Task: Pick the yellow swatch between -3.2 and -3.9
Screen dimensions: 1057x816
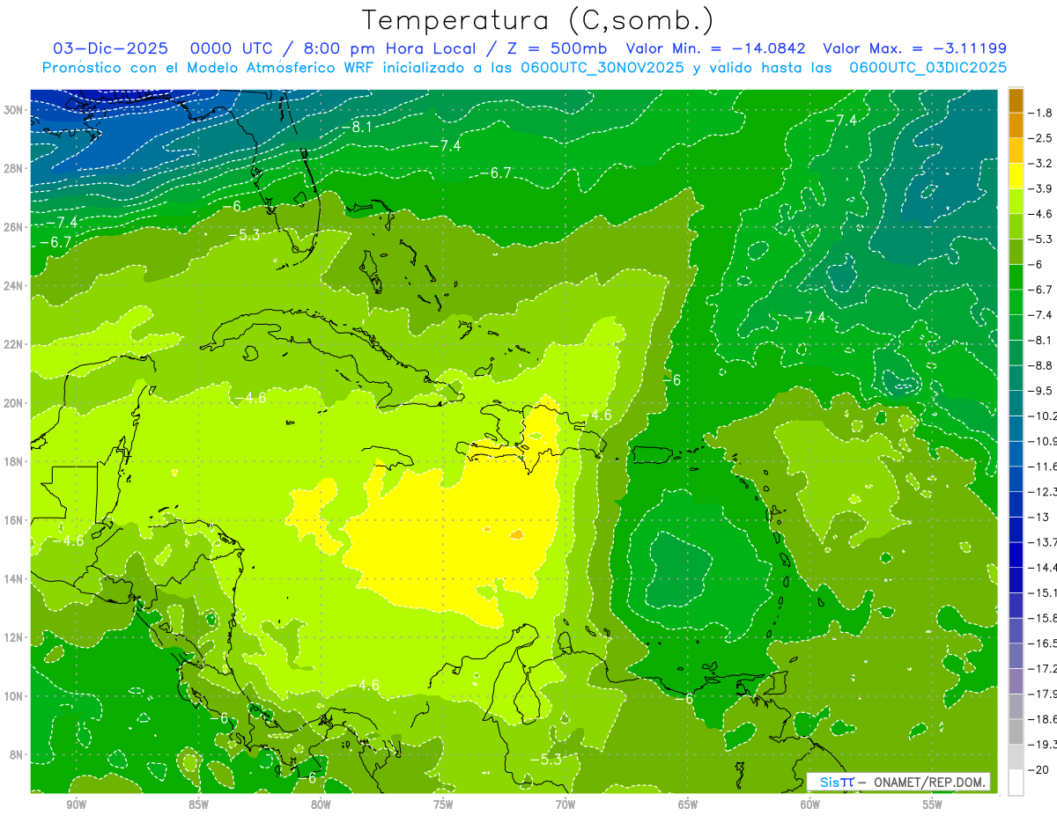Action: pyautogui.click(x=1016, y=176)
